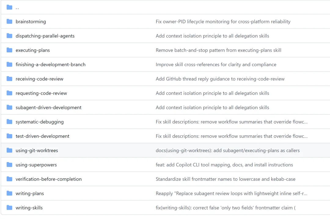The width and height of the screenshot is (330, 219).
Task: Open the GitHub thread reply guidance commit
Action: 220,79
